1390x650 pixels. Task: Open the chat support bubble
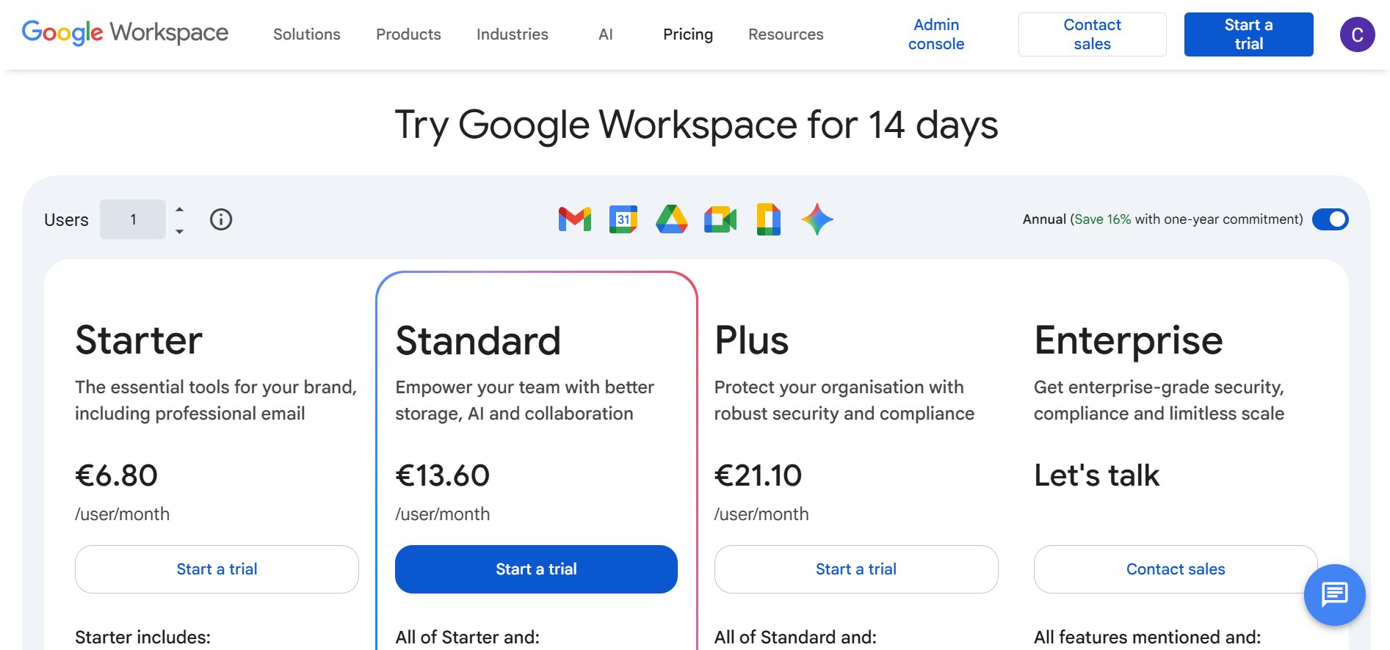pos(1334,594)
